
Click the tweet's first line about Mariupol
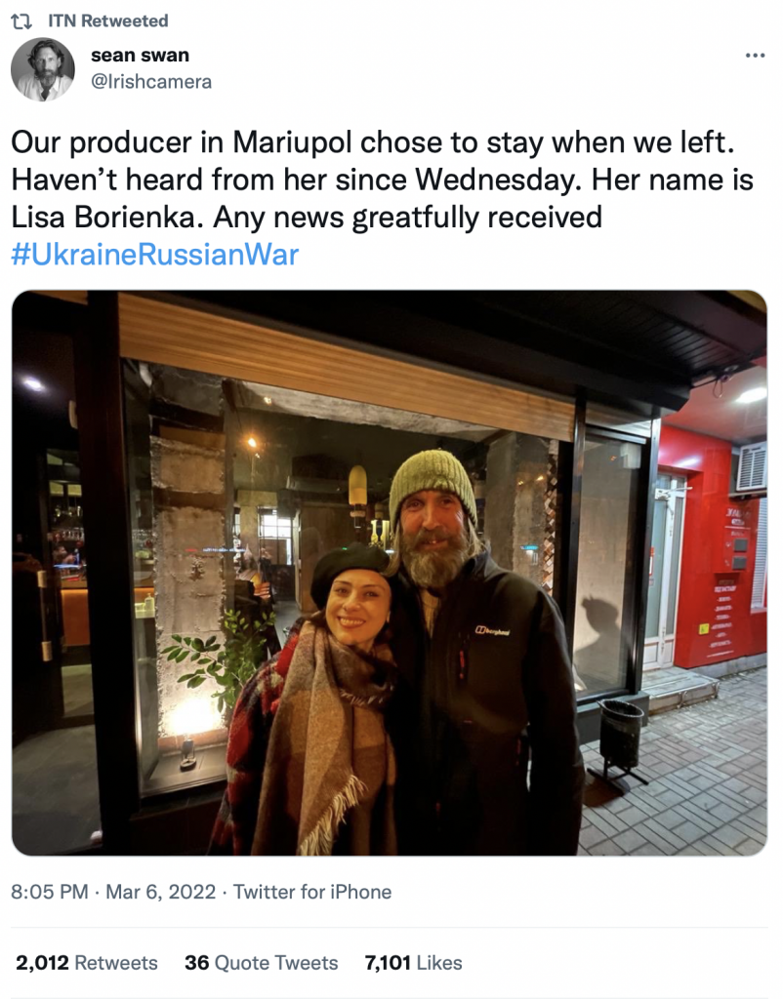373,142
